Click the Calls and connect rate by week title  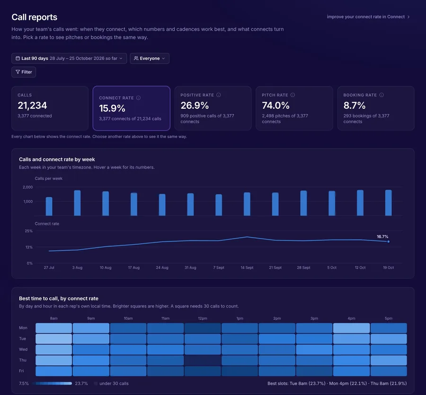(x=57, y=160)
